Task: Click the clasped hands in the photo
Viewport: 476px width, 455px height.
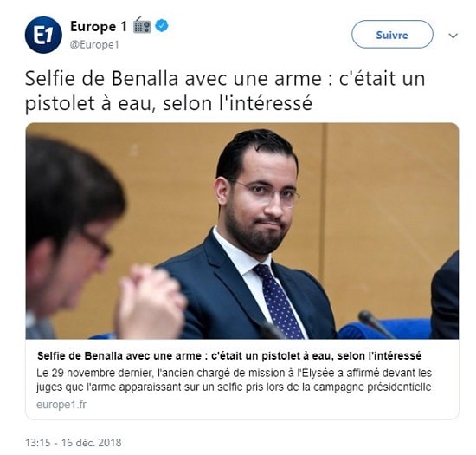Action: 151,301
